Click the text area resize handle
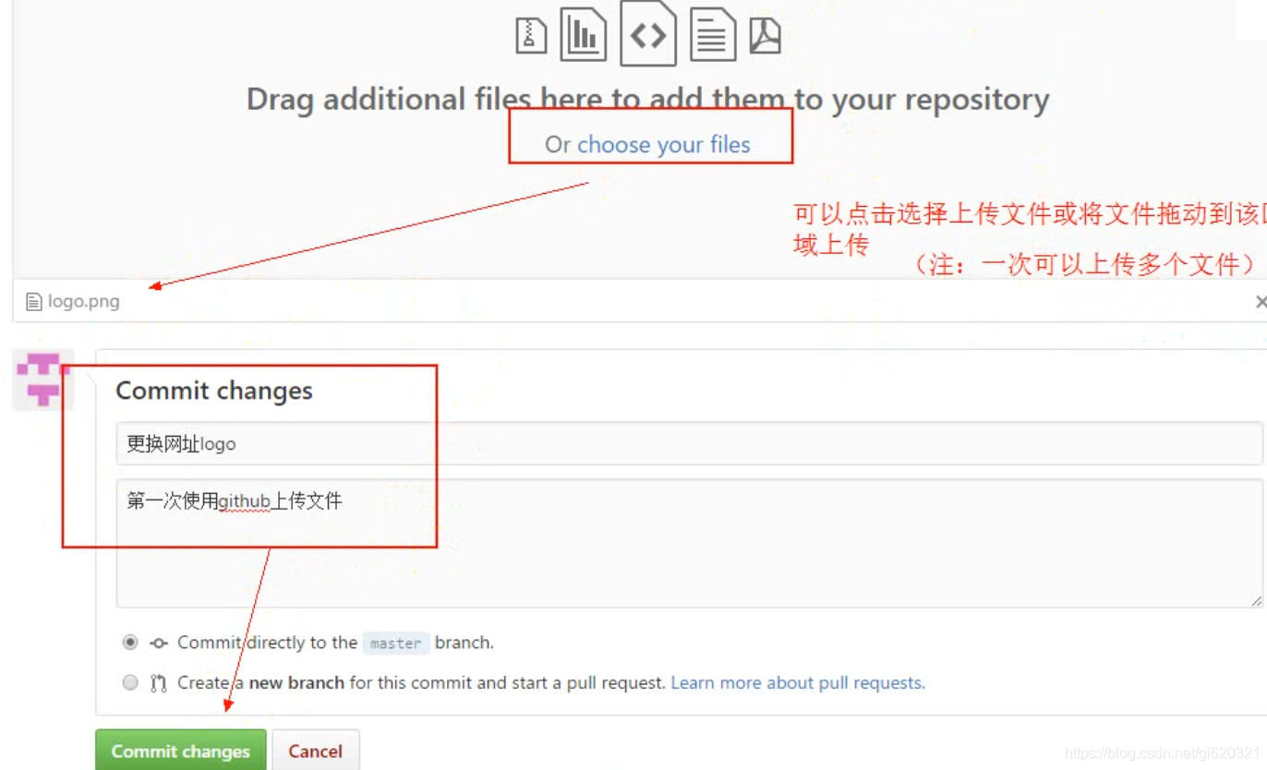The width and height of the screenshot is (1267, 770). [x=1256, y=601]
